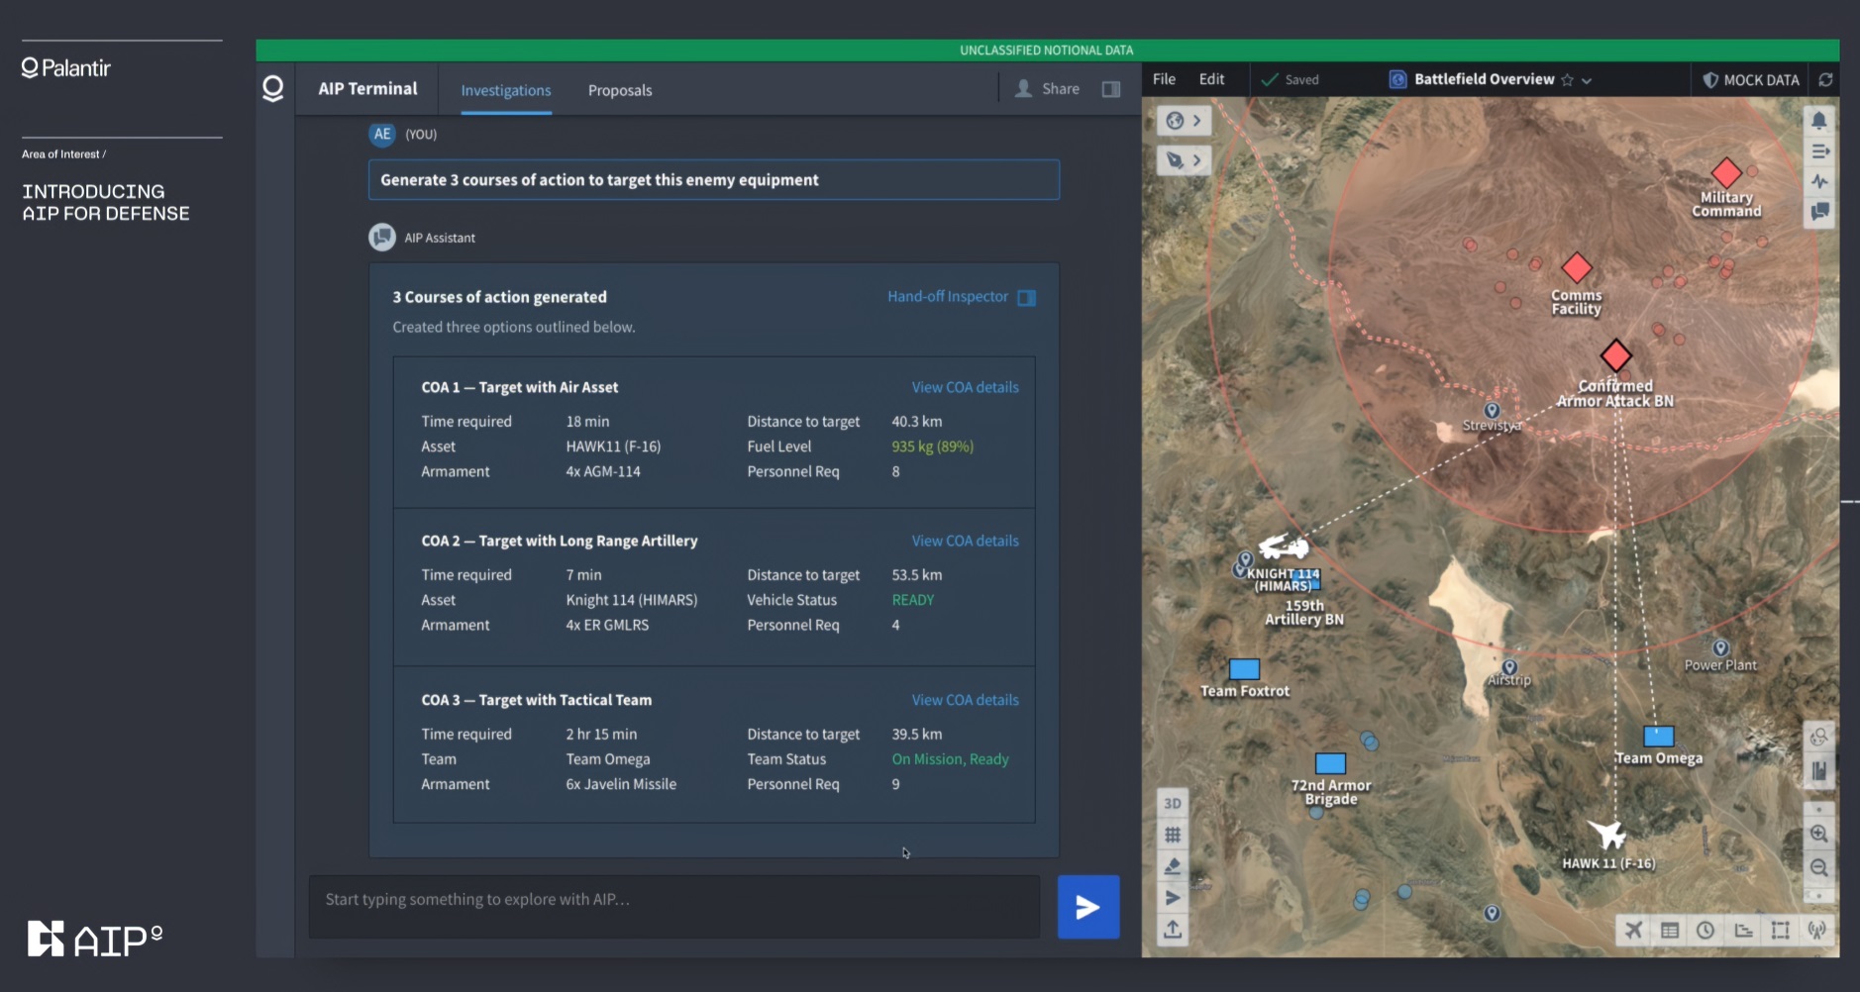The image size is (1860, 992).
Task: Click the export upload icon on map
Action: 1173,929
